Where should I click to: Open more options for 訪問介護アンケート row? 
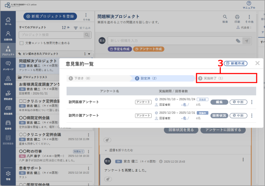pos(252,116)
